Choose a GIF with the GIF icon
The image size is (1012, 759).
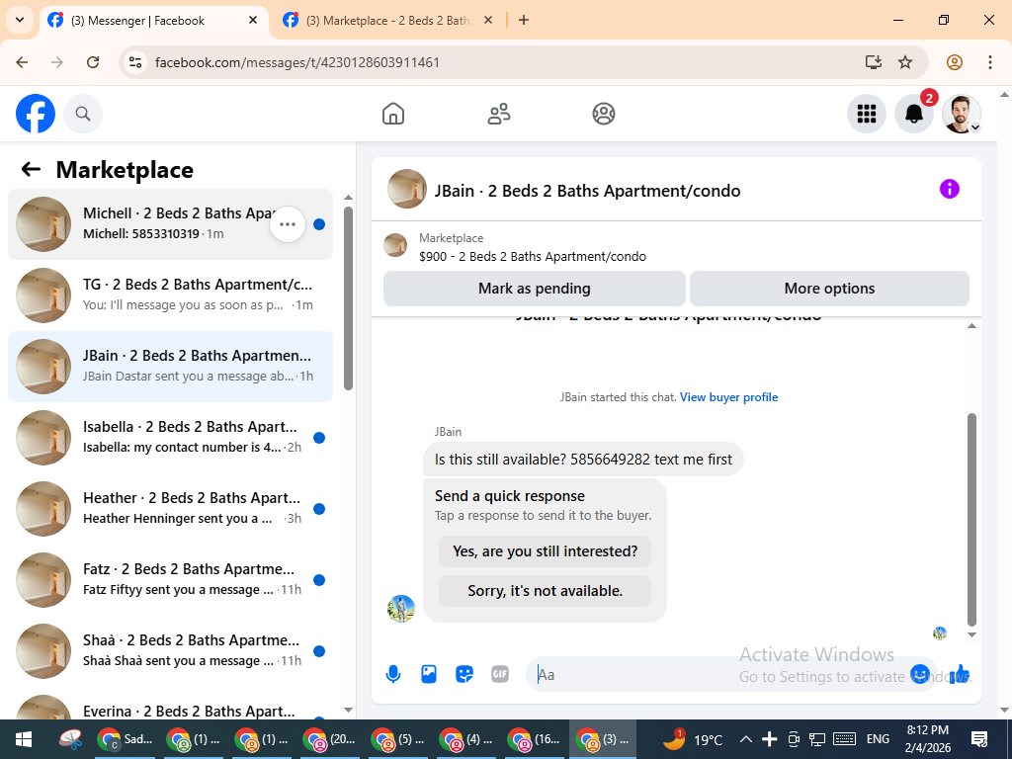coord(500,674)
